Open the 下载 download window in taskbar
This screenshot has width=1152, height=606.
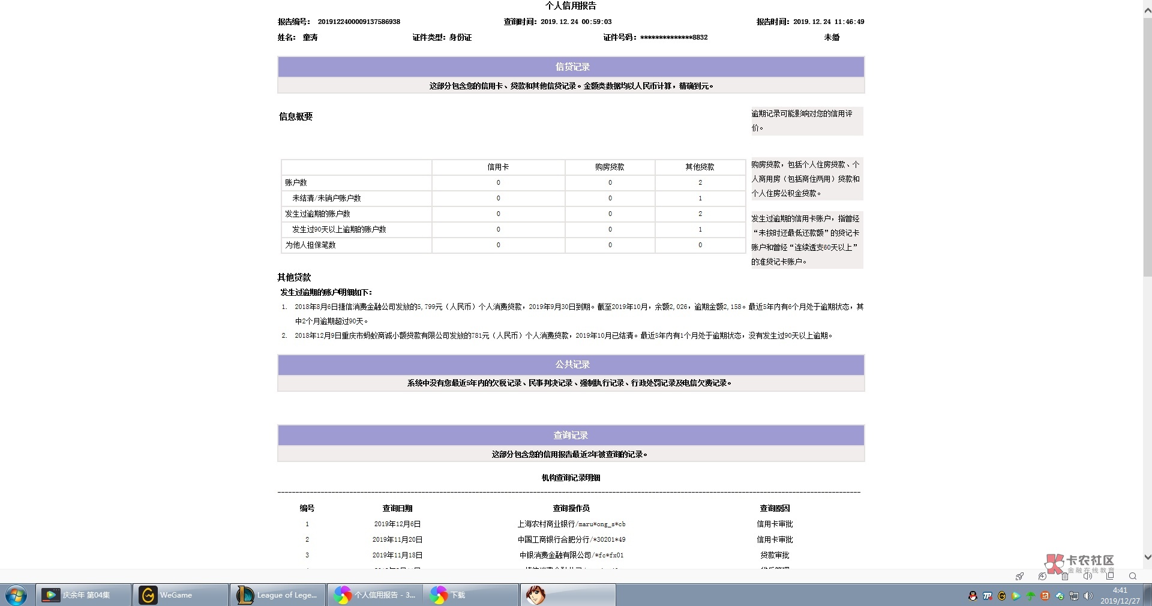471,595
